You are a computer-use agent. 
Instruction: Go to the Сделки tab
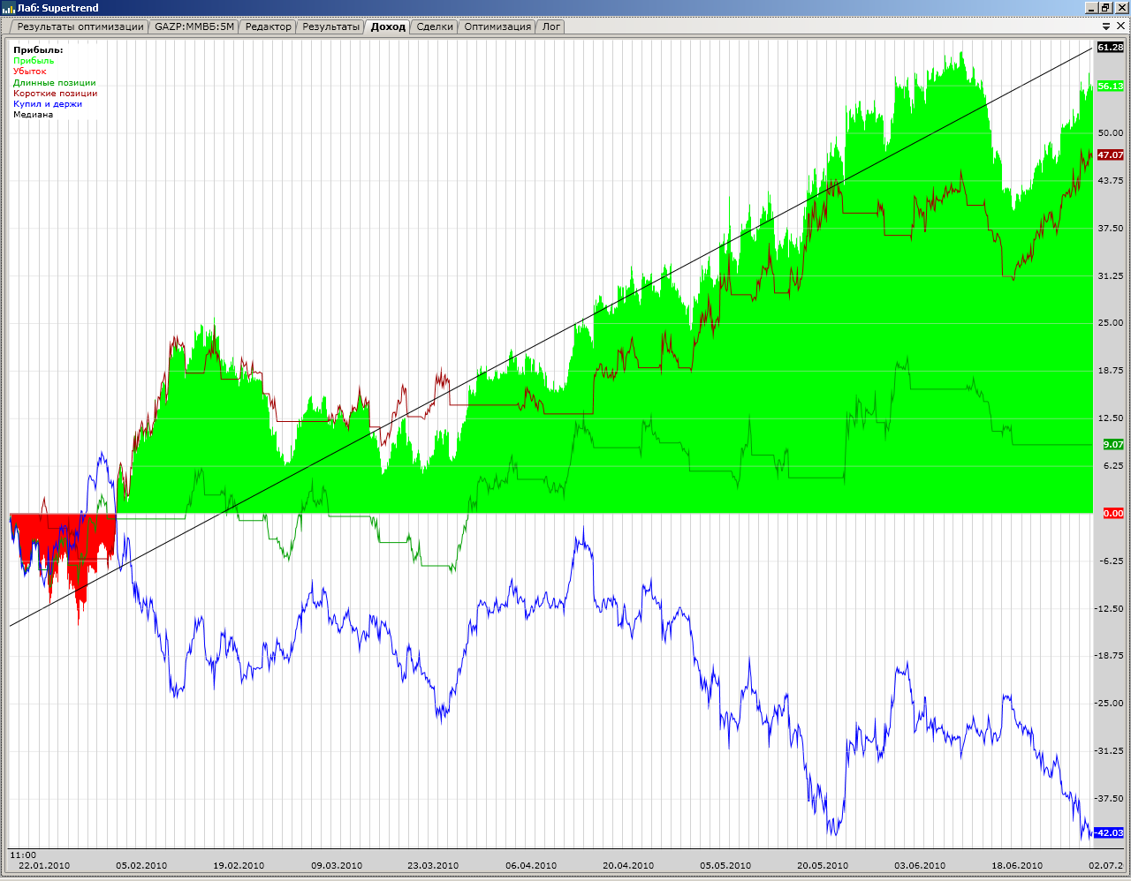tap(435, 26)
